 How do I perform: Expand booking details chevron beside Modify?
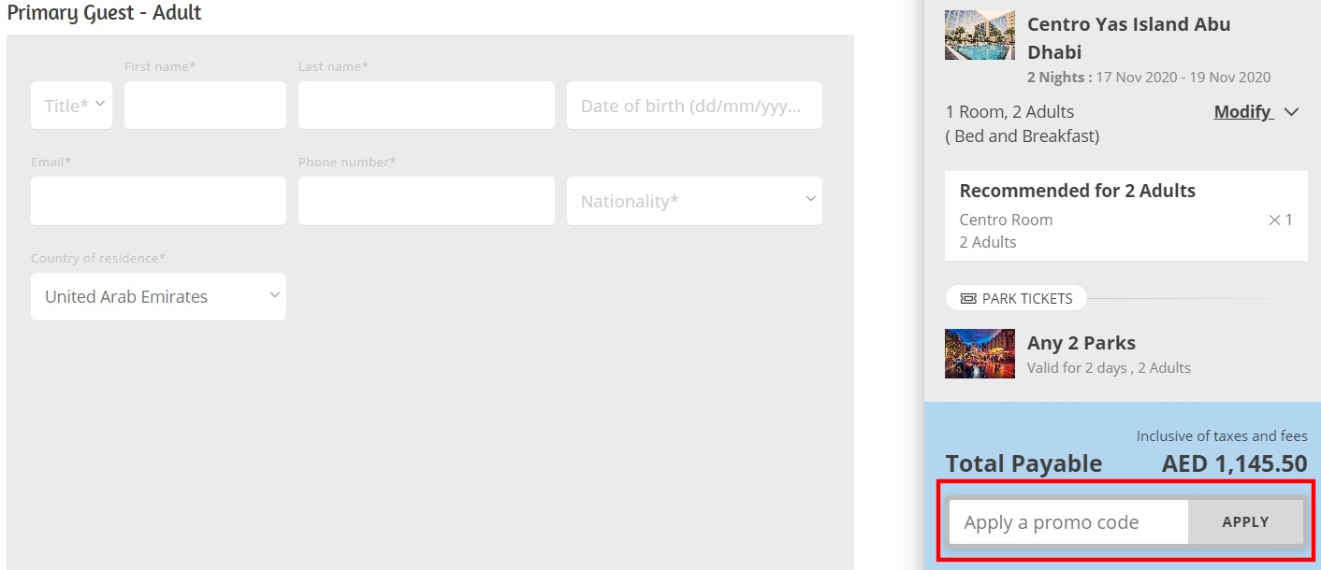1292,112
